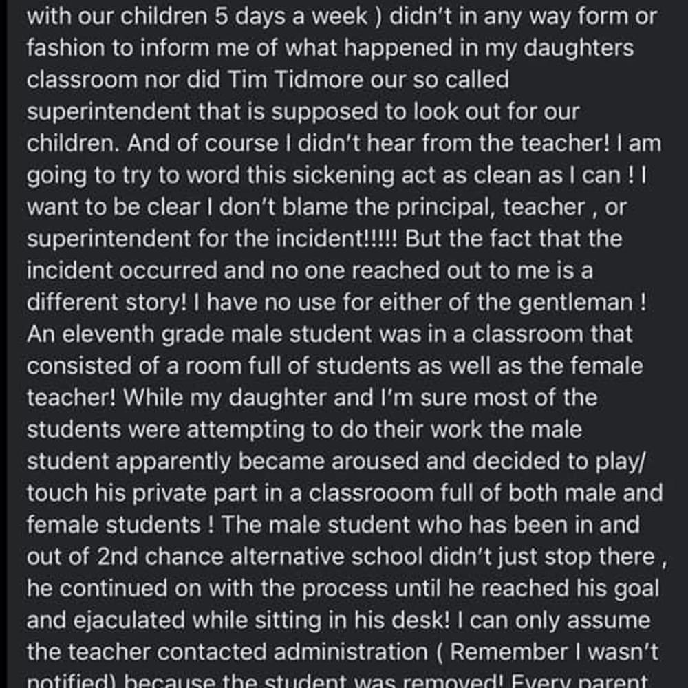Tap the phrase "2nd chance alternative school"
The height and width of the screenshot is (688, 688).
click(x=260, y=557)
